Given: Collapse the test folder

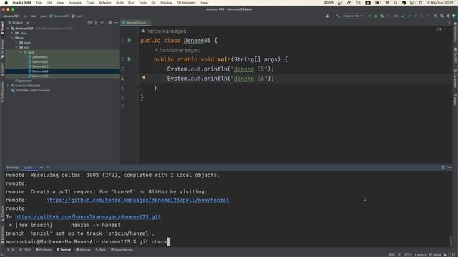Looking at the screenshot, I should point(16,47).
